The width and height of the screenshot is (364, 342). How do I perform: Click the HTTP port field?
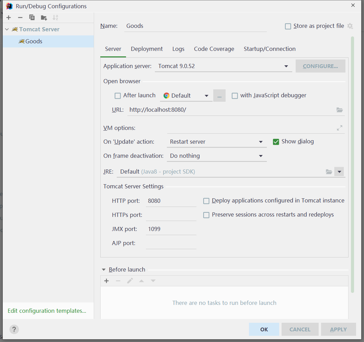click(x=171, y=201)
